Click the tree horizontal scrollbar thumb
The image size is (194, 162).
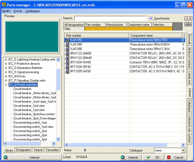[24, 144]
